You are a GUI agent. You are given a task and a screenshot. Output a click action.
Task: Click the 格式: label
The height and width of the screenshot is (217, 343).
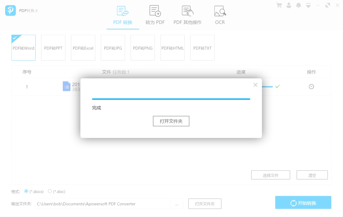click(16, 192)
